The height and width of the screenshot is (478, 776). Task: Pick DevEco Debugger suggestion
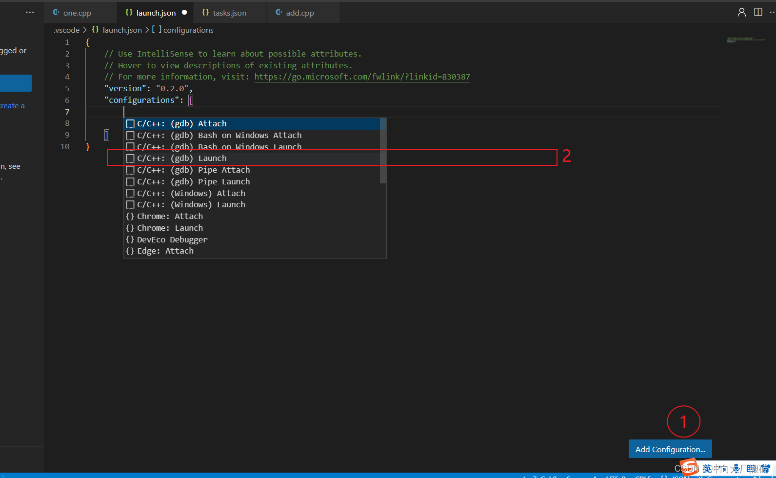click(253, 240)
